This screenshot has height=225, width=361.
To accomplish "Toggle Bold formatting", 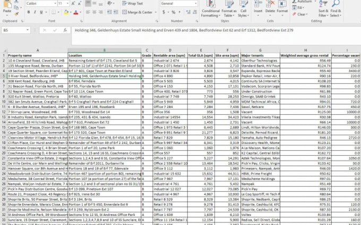I will tap(29, 12).
